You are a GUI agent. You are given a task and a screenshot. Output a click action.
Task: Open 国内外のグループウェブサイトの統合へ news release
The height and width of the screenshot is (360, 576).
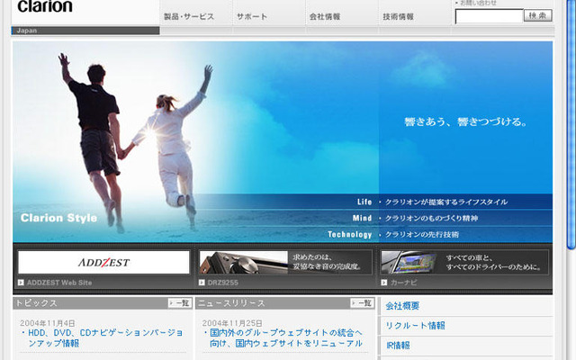(x=286, y=338)
